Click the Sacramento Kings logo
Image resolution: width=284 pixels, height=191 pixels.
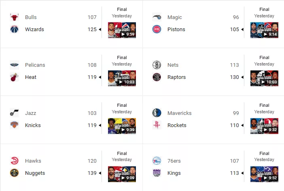coord(157,173)
